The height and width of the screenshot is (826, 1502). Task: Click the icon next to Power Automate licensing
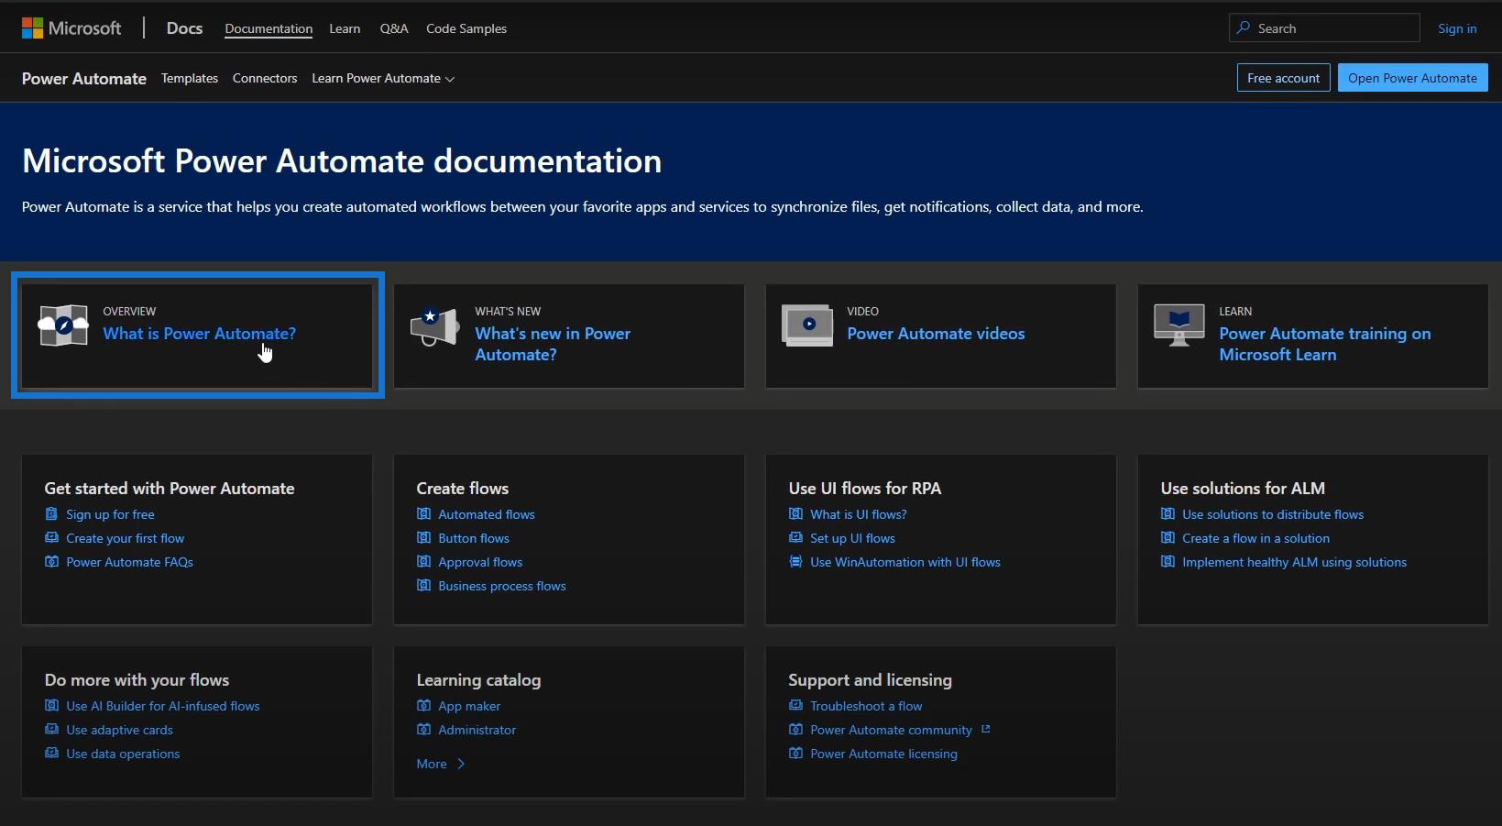[x=795, y=754]
